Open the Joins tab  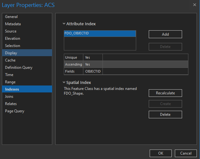pyautogui.click(x=9, y=97)
